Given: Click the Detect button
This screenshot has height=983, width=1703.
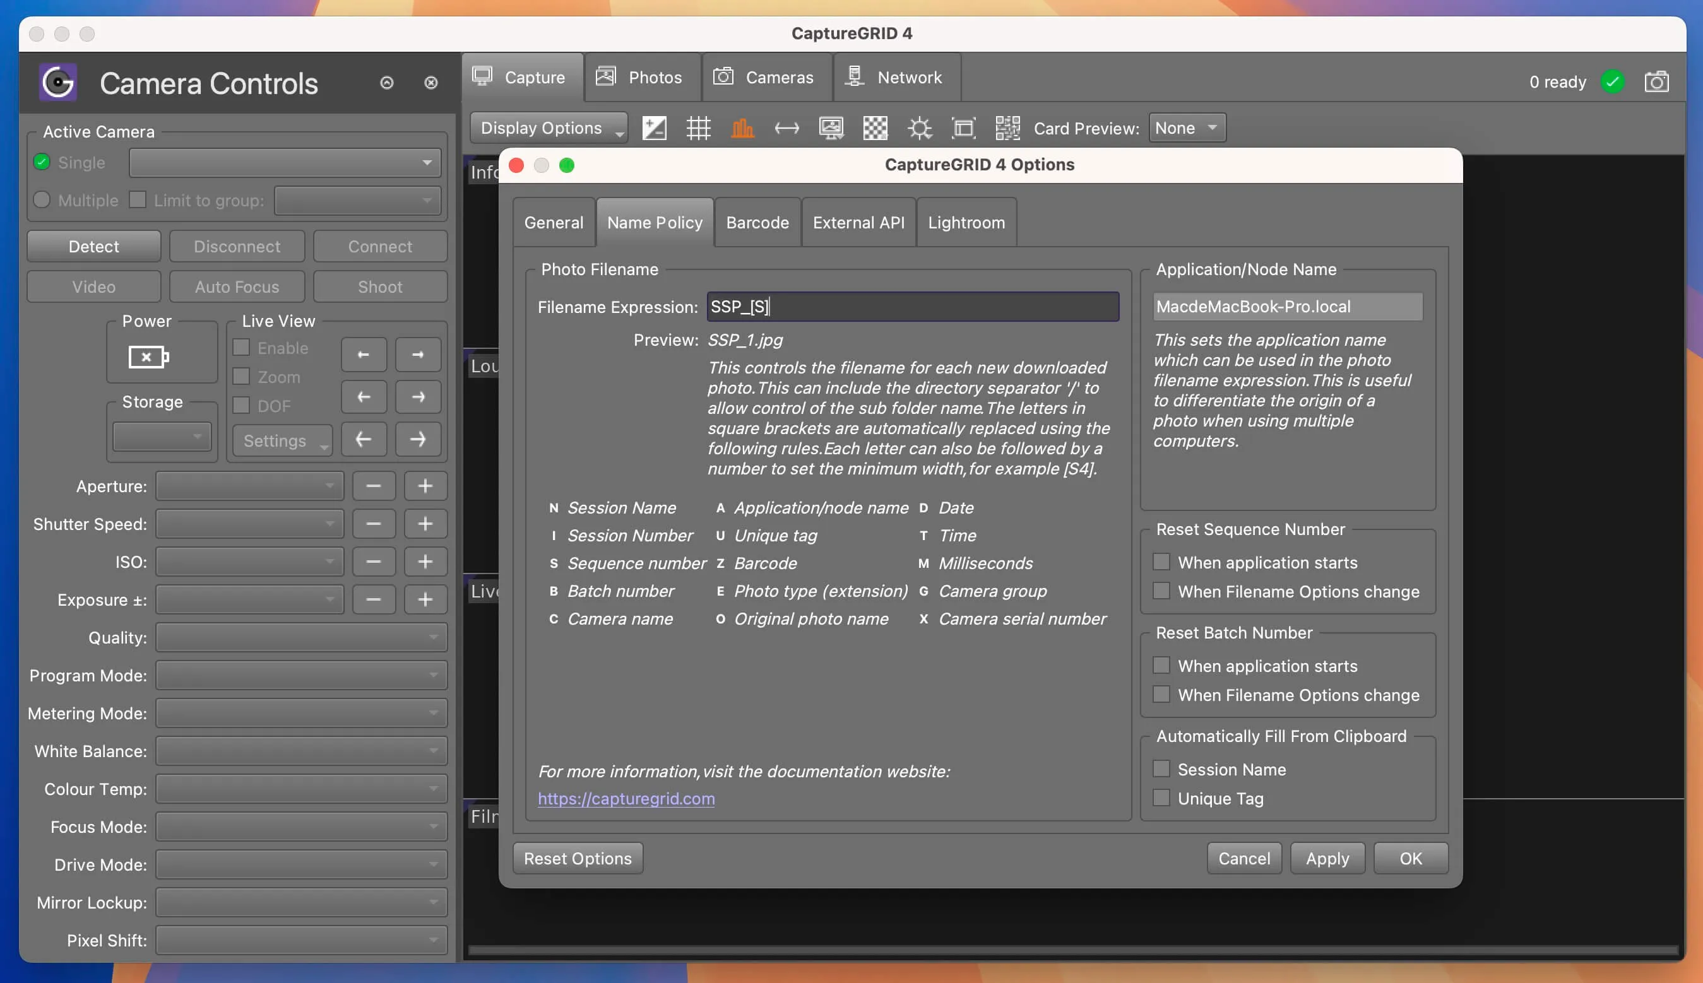Looking at the screenshot, I should tap(94, 247).
